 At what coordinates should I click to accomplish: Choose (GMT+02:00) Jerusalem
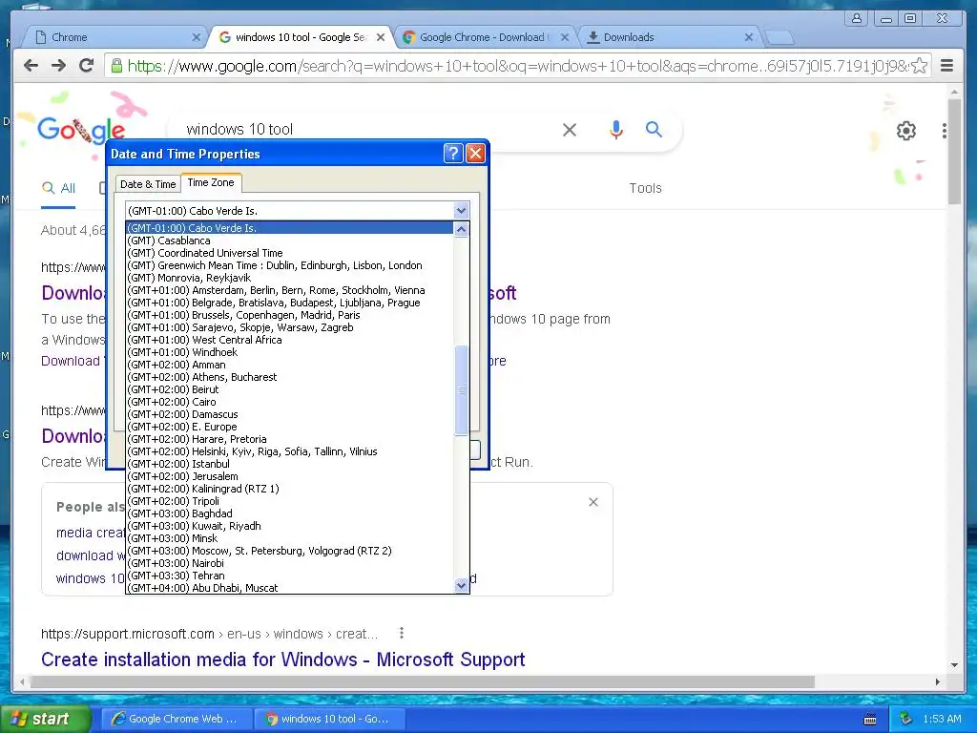[289, 477]
